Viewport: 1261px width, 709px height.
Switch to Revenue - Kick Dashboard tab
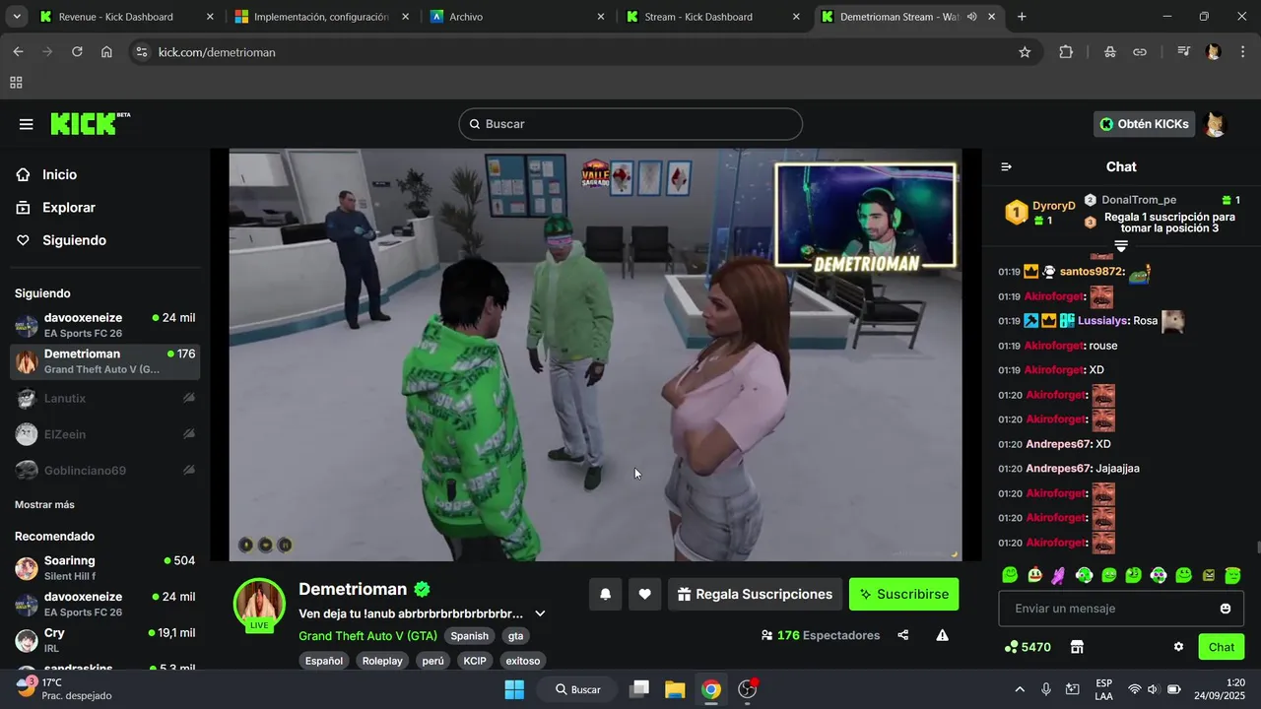(x=128, y=17)
